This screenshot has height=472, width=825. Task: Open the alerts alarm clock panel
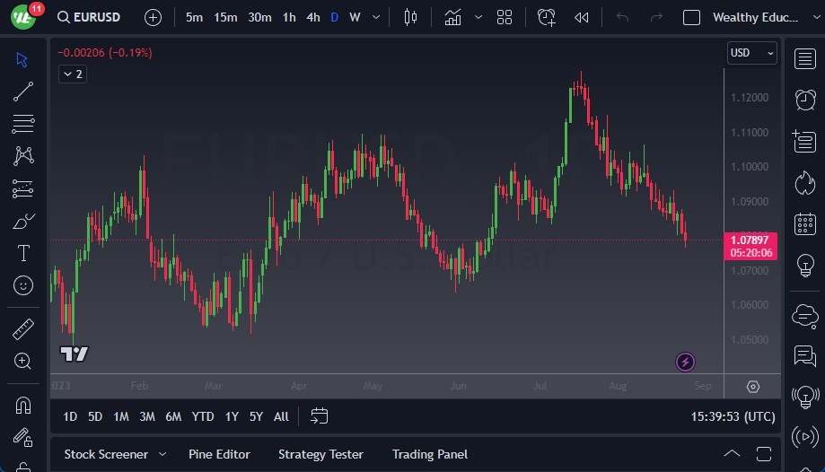805,100
